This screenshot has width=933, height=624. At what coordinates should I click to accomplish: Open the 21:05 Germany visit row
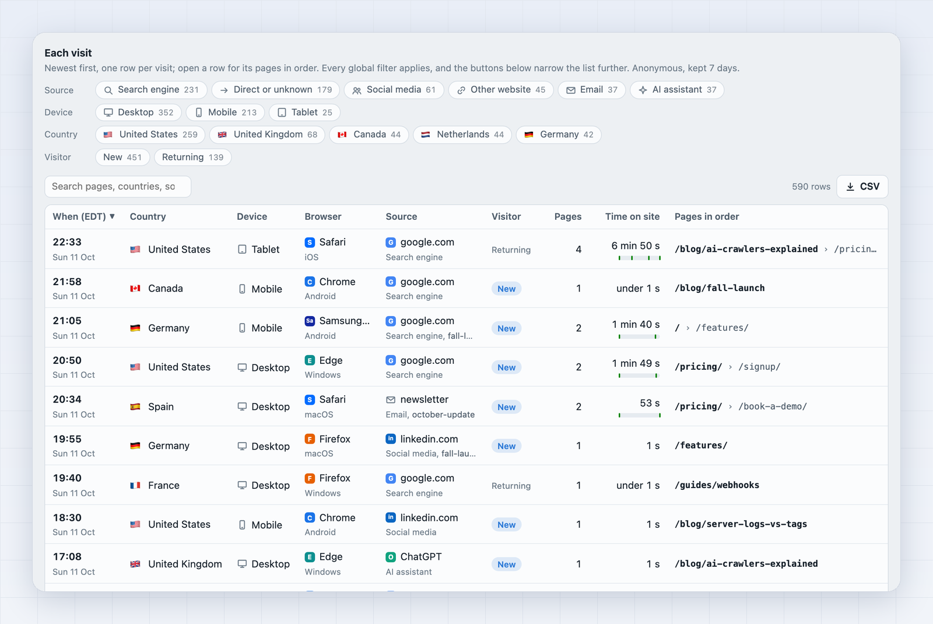[x=466, y=328]
